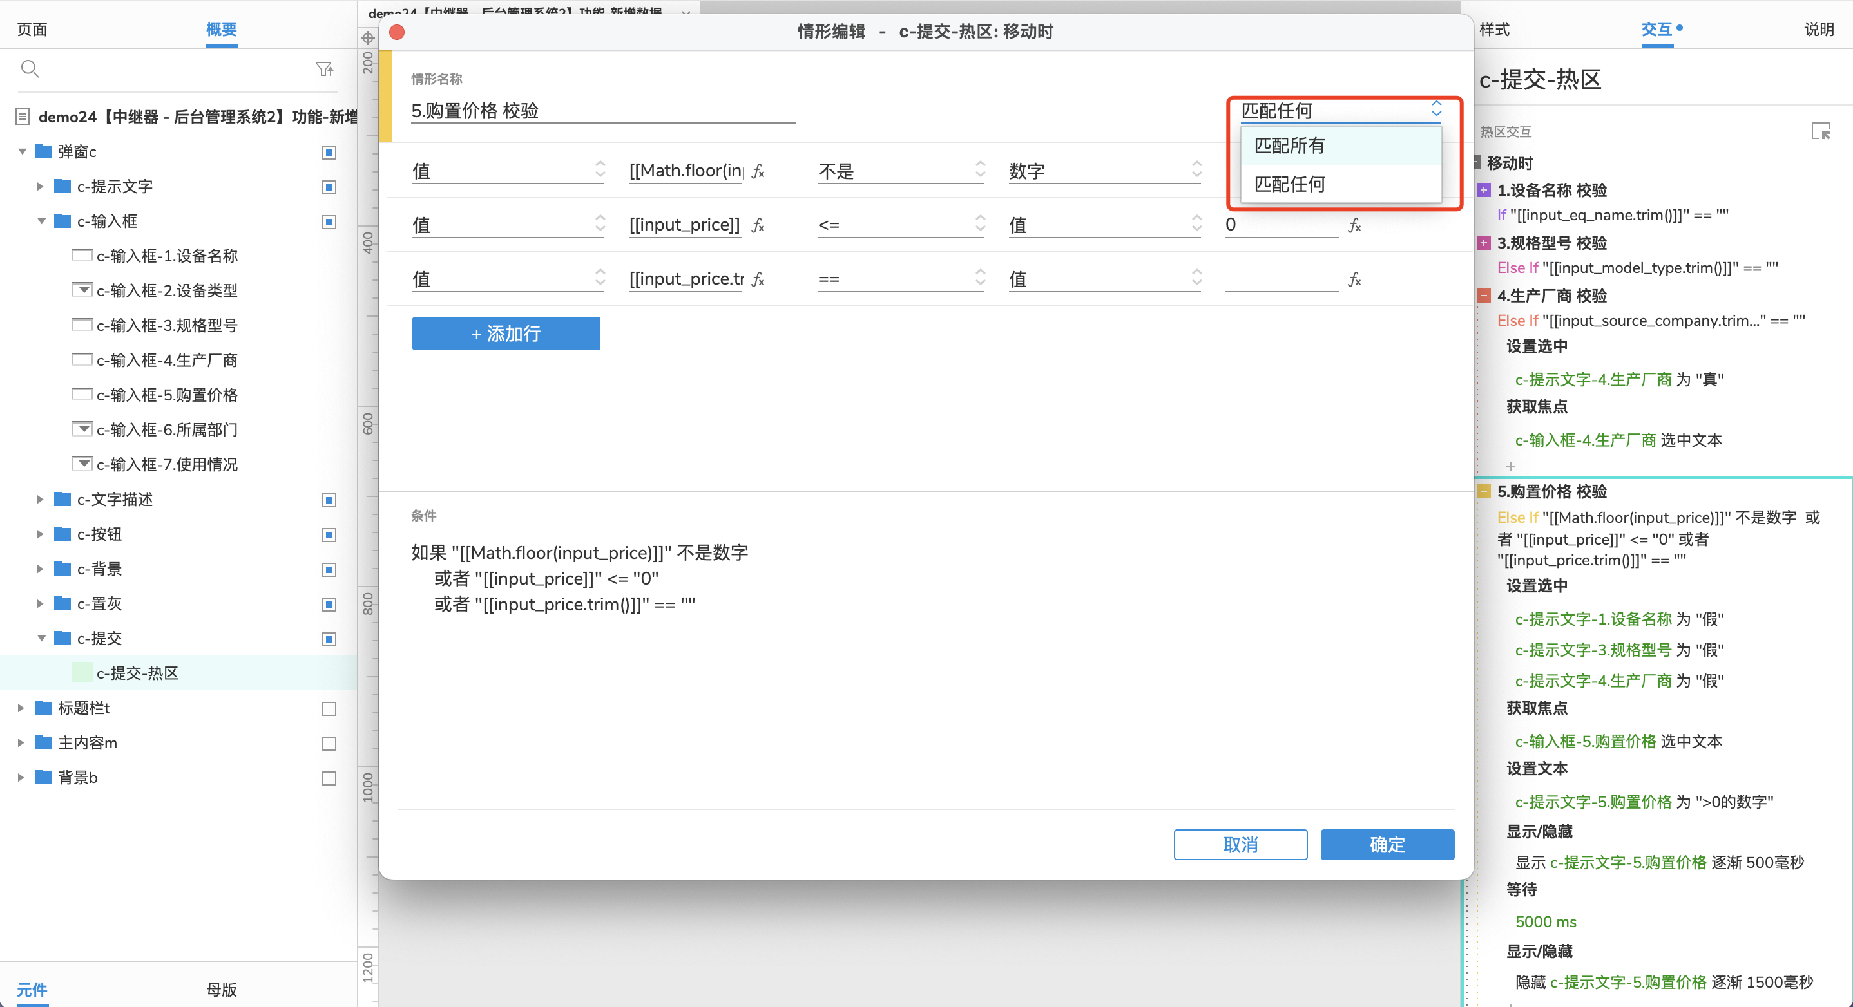
Task: Click the target selection icon by 热区交互
Action: coord(1821,131)
